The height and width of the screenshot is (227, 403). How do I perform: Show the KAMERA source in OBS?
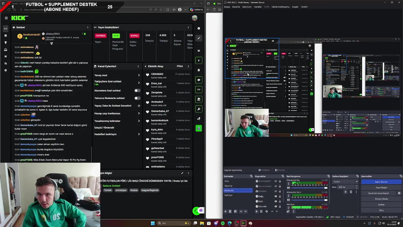coord(276,191)
